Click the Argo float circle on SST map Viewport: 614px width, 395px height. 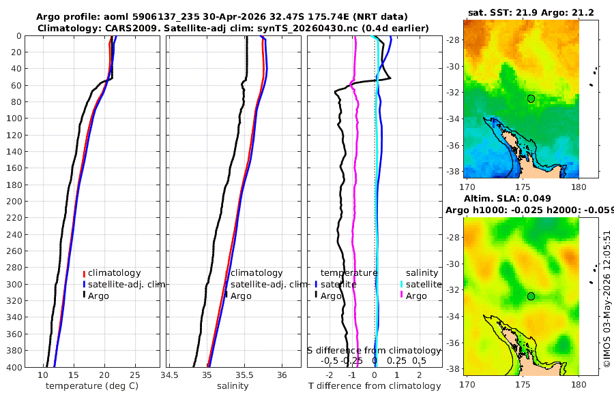point(531,99)
